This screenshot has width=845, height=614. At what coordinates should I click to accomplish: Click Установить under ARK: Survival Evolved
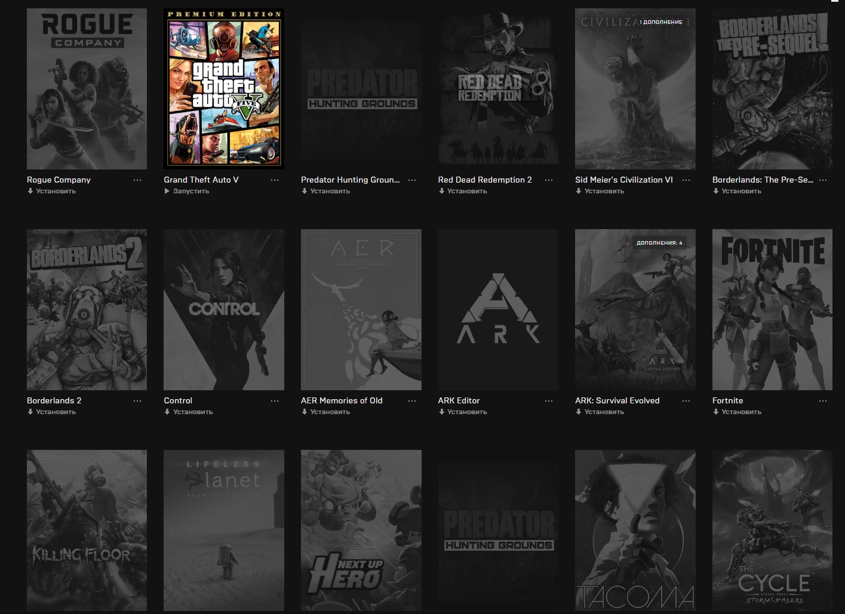(x=600, y=412)
